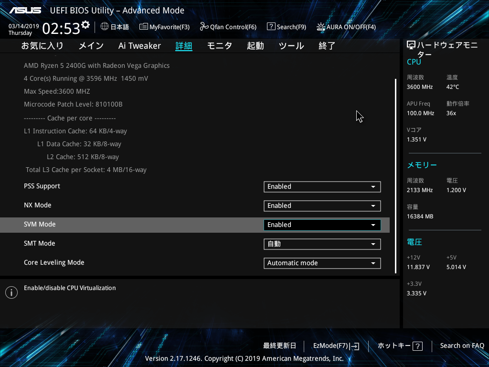Image resolution: width=489 pixels, height=367 pixels.
Task: Switch to the メイン tab
Action: coord(91,46)
